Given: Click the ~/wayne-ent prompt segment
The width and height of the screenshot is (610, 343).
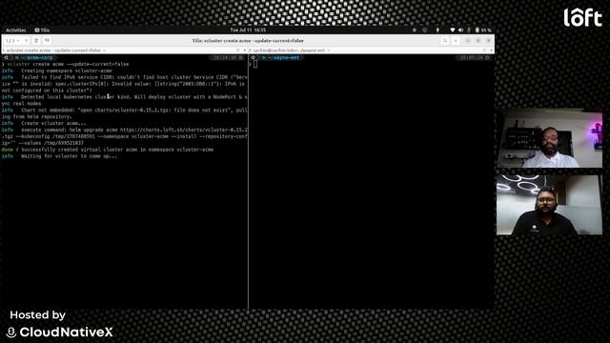Looking at the screenshot, I should (283, 57).
